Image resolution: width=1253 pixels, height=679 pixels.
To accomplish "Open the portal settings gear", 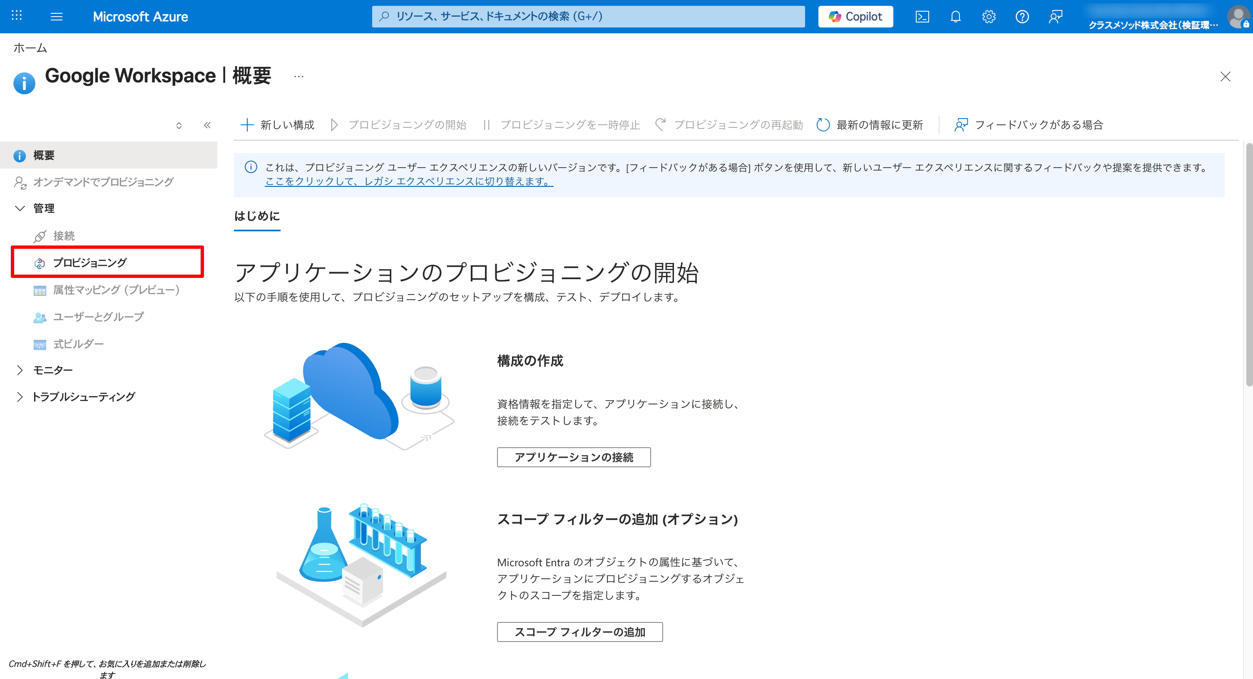I will point(988,16).
